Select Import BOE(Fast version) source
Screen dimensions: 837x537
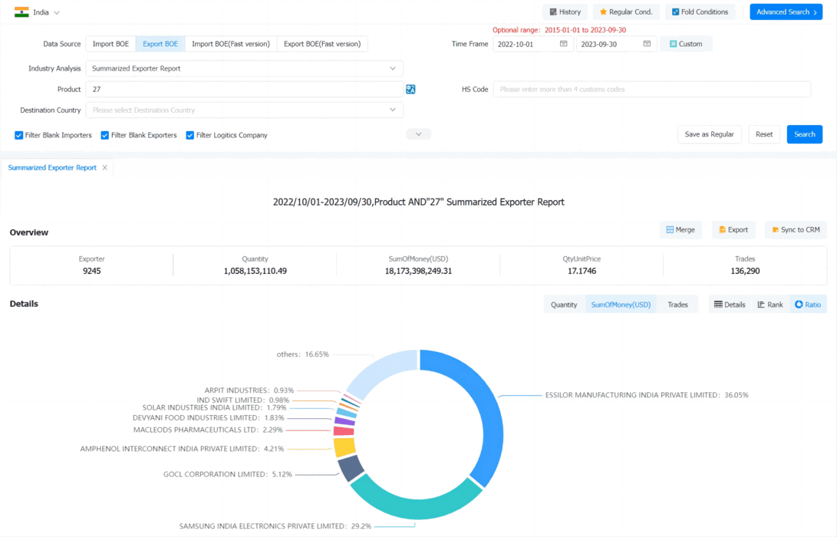tap(231, 44)
